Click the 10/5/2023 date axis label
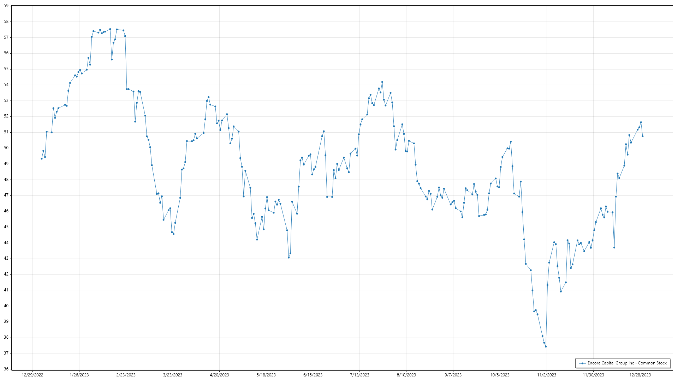Image resolution: width=678 pixels, height=381 pixels. click(500, 375)
